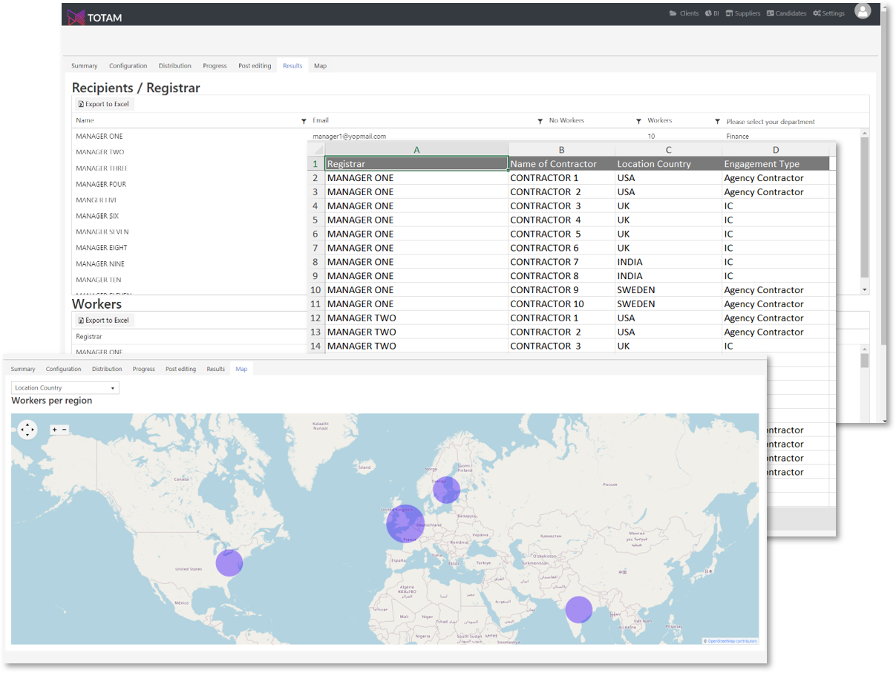Open the Map tab in the Results window

[320, 66]
